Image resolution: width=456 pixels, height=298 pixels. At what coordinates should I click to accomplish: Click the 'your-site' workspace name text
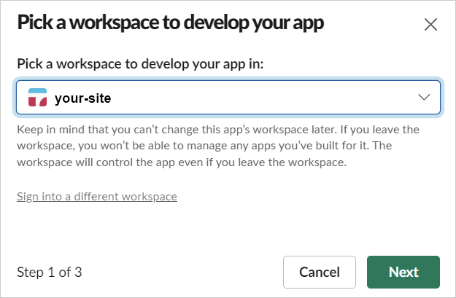[x=82, y=98]
